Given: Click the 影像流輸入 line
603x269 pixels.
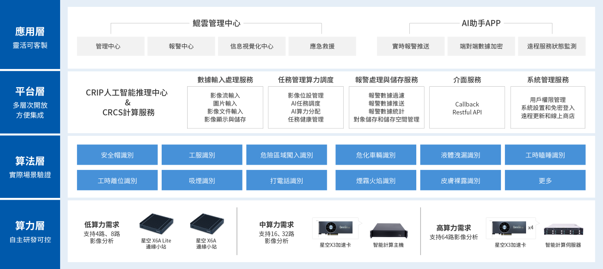Looking at the screenshot, I should click(225, 95).
